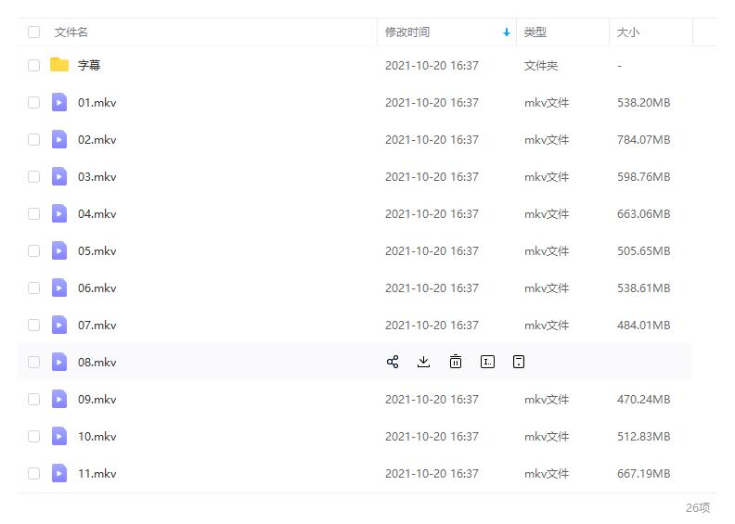Select the 11.mkv checkbox
Viewport: 735px width, 524px height.
click(33, 473)
